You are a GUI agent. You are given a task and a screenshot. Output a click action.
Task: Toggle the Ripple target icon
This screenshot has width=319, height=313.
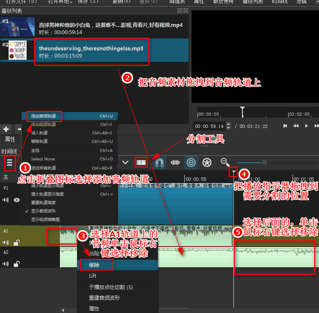click(x=191, y=162)
